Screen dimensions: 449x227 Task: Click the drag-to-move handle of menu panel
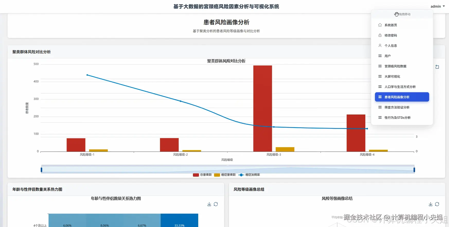point(402,14)
